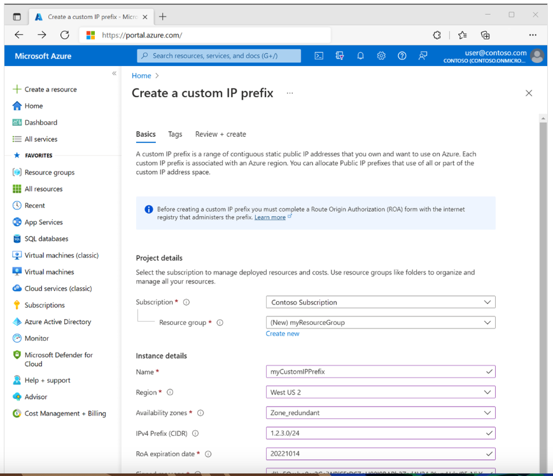Select the browser tab Create a custom IP prefix
This screenshot has height=476, width=553.
tap(92, 17)
